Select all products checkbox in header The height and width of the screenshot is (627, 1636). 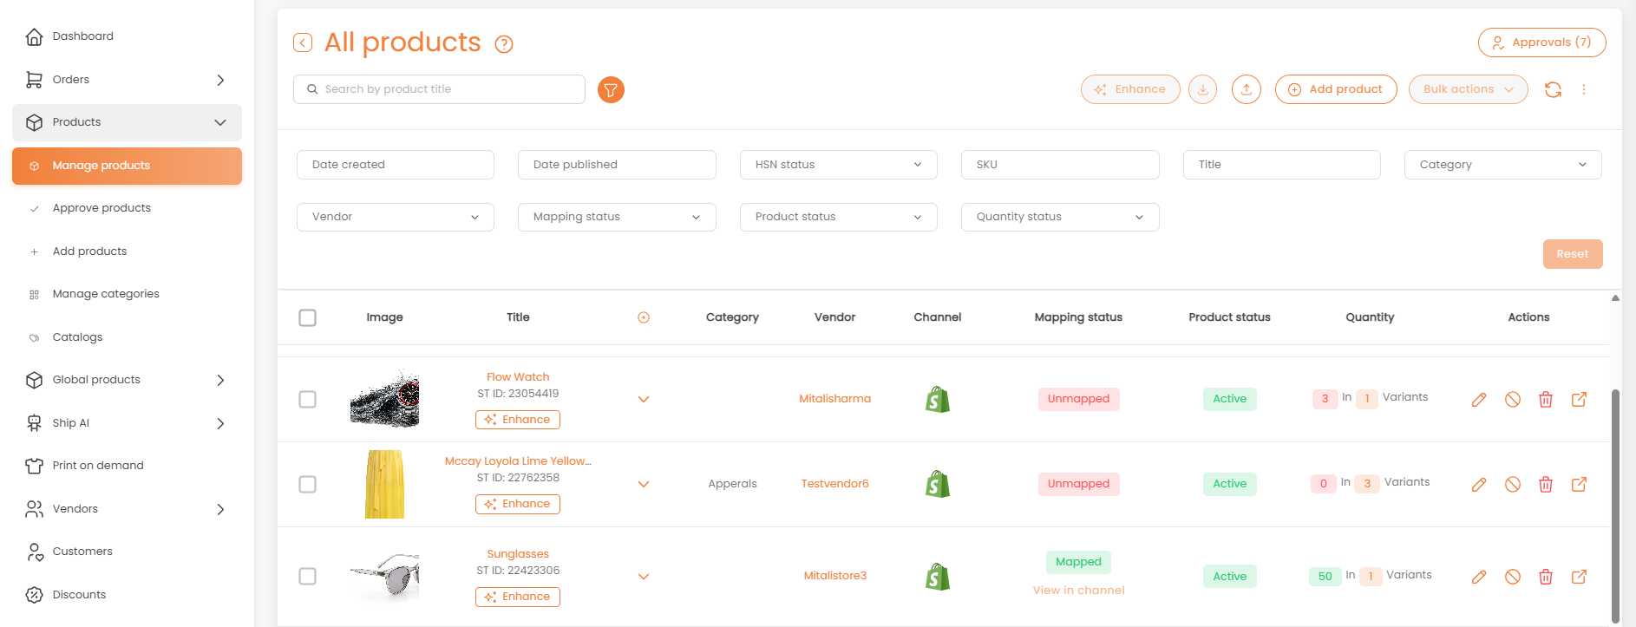tap(307, 317)
